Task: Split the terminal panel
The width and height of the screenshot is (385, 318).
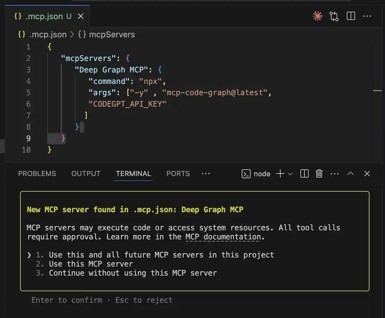Action: [304, 174]
